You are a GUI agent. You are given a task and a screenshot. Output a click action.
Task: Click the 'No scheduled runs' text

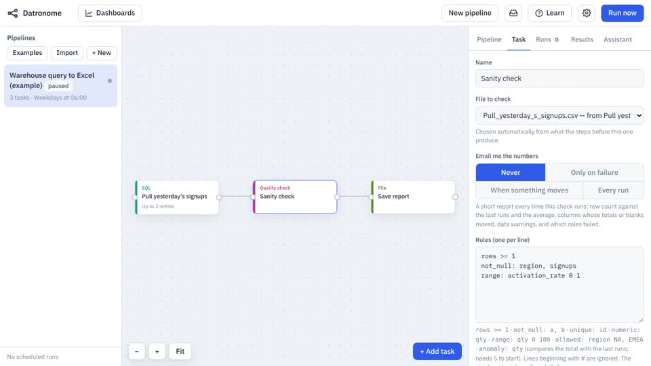pyautogui.click(x=33, y=357)
